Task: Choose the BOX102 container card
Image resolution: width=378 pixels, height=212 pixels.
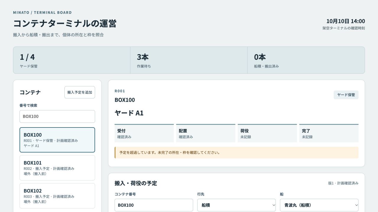Action: [x=57, y=196]
